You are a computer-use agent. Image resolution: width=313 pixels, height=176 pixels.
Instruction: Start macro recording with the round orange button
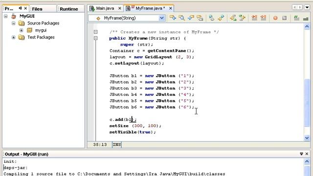[275, 18]
